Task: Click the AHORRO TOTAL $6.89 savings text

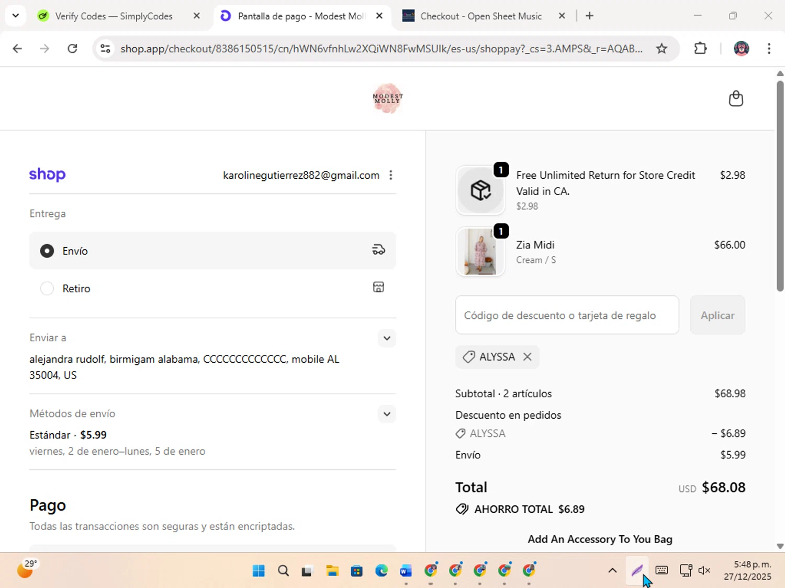Action: 529,509
